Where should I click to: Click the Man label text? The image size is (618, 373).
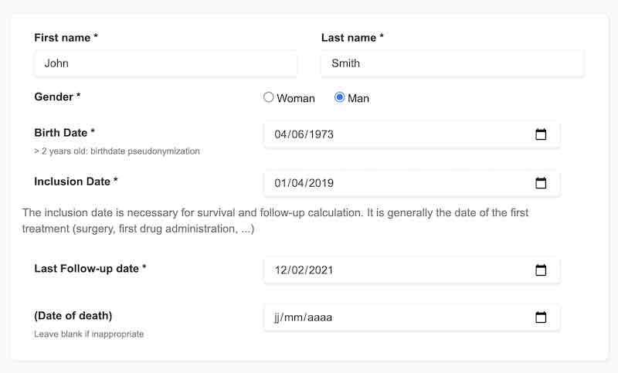358,98
